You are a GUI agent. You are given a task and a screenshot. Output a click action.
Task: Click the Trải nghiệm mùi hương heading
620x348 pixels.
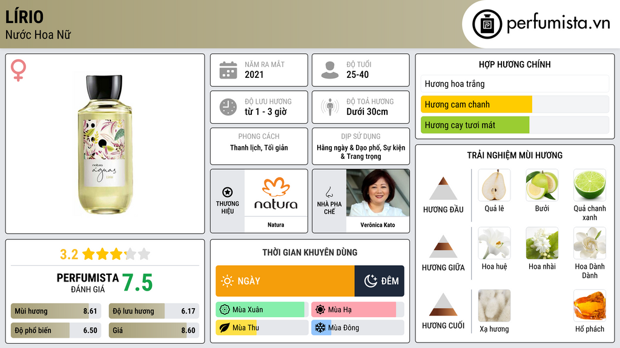click(x=515, y=155)
